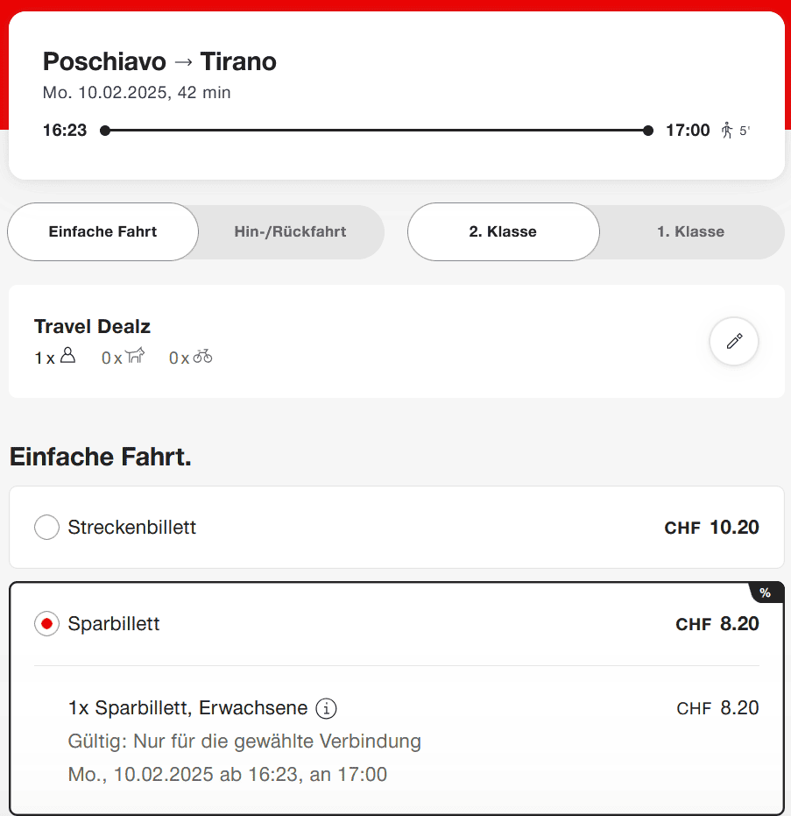The height and width of the screenshot is (816, 791).
Task: Select the Sparbillett radio button
Action: tap(46, 624)
